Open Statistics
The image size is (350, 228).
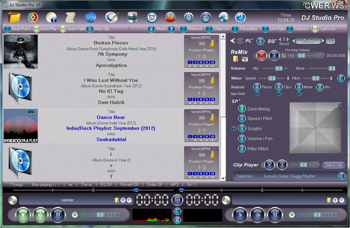290,29
